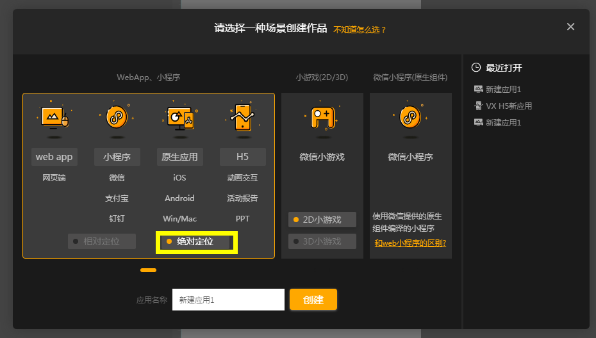The image size is (596, 338).
Task: Click icon beside last 新建应用1 entry
Action: 478,122
